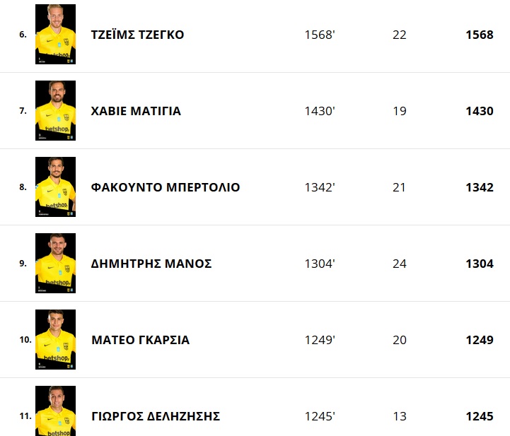Click the name ΦΑΚΟΥΝΤΟ ΜΠΕΡΤΟΛΙΟ
Viewport: 510px width, 436px height.
[x=166, y=187]
